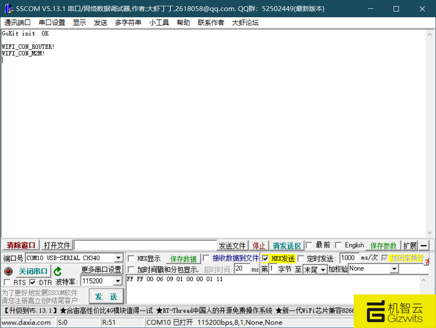436x328 pixels.
Task: Enable the 定时发送 checkbox
Action: 301,259
